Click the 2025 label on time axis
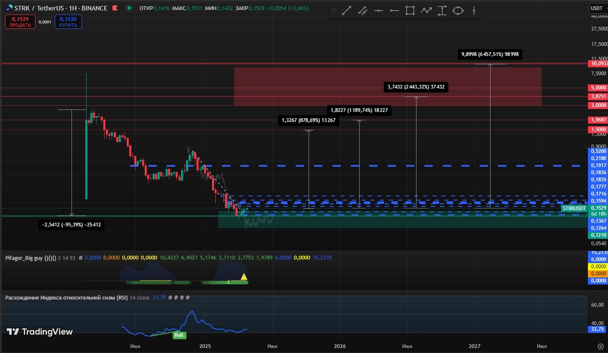608x353 pixels. click(205, 346)
